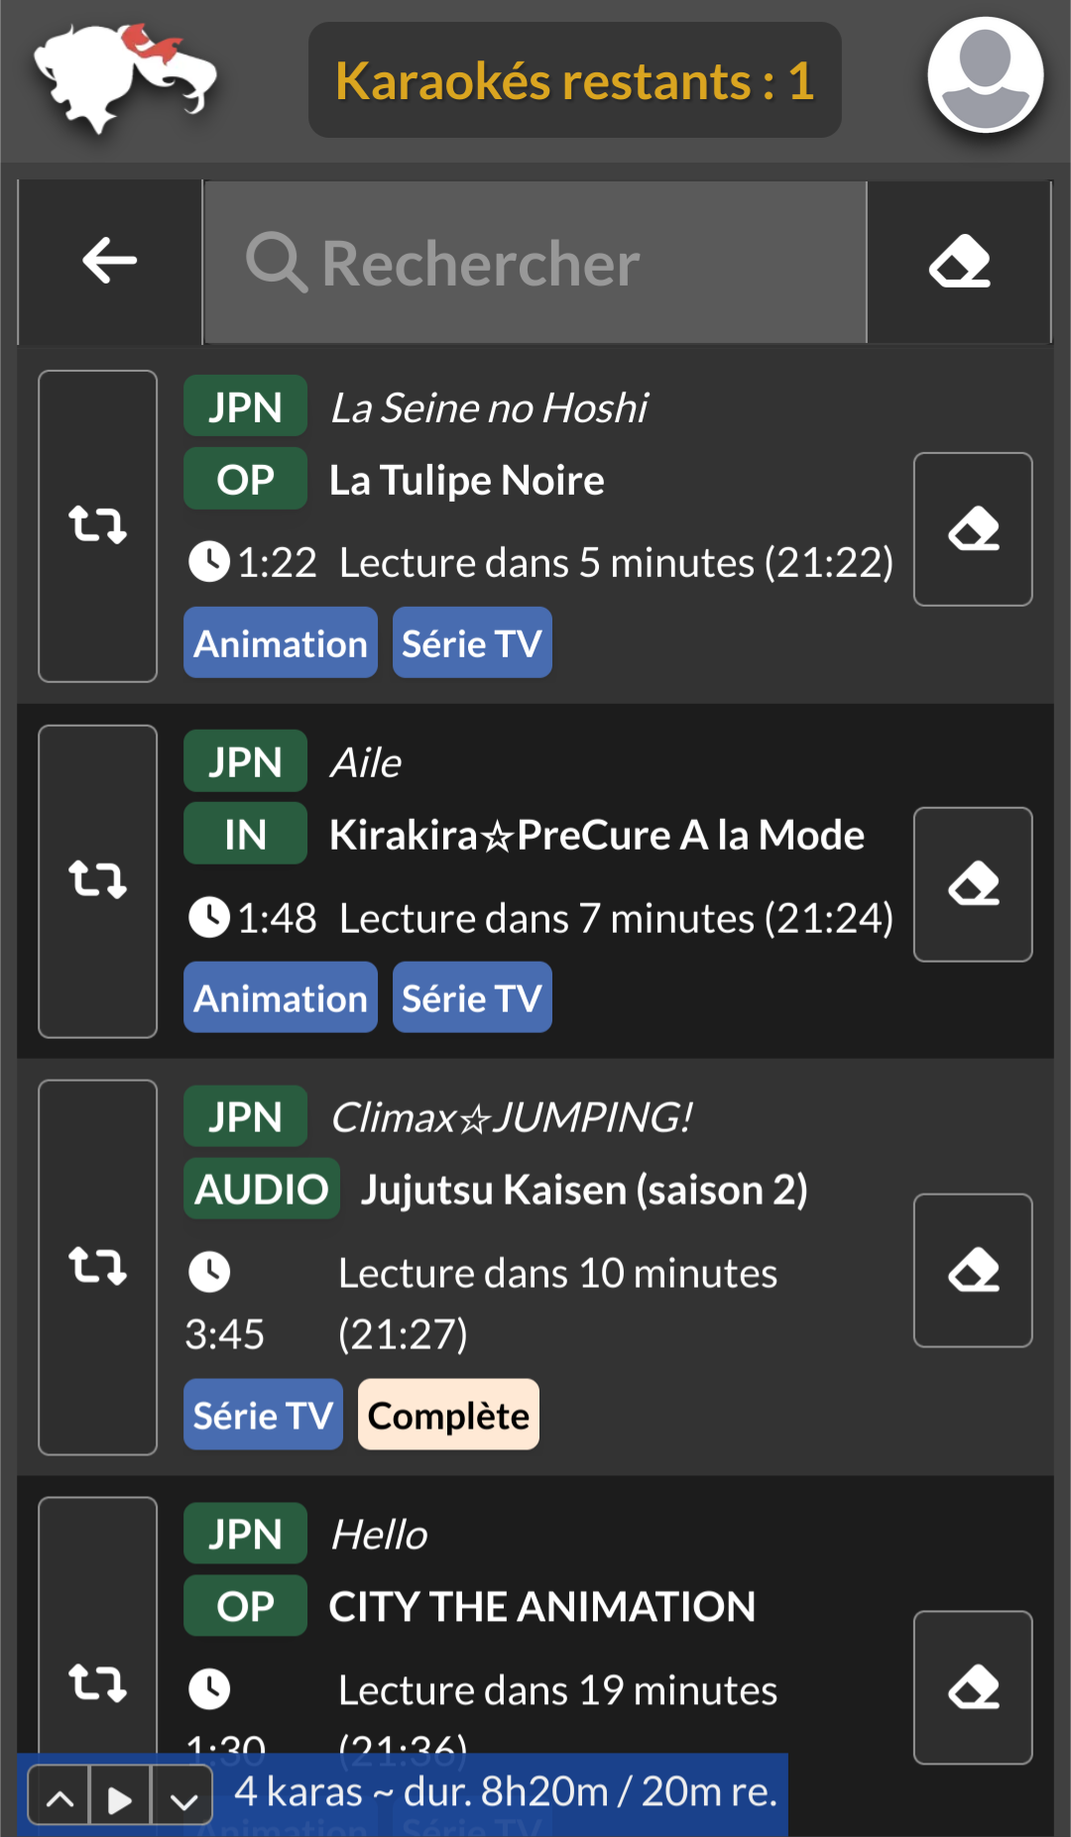
Task: Select the Complète tag on Jujutsu Kaisen
Action: [x=448, y=1415]
